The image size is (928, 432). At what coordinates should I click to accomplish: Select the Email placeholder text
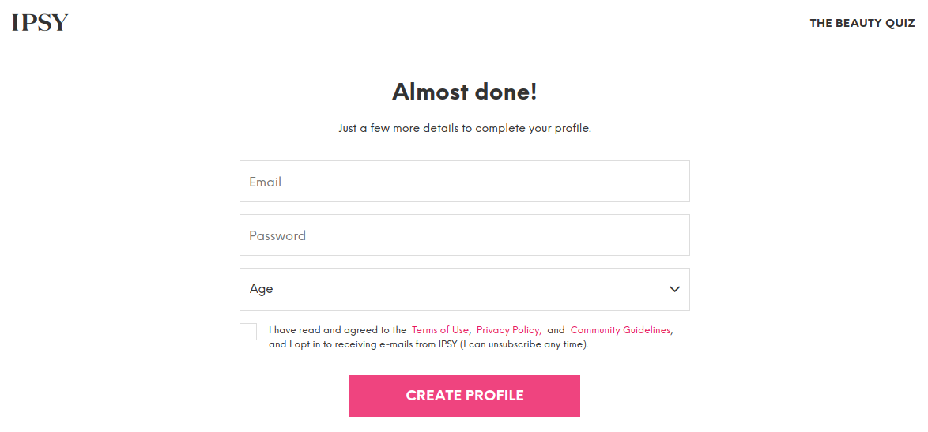[265, 182]
